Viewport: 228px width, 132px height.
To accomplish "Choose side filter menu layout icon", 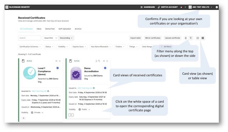I will (x=186, y=38).
